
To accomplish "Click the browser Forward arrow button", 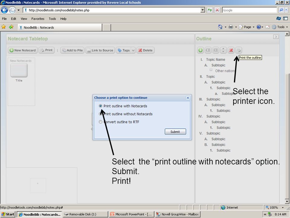I will click(x=12, y=10).
